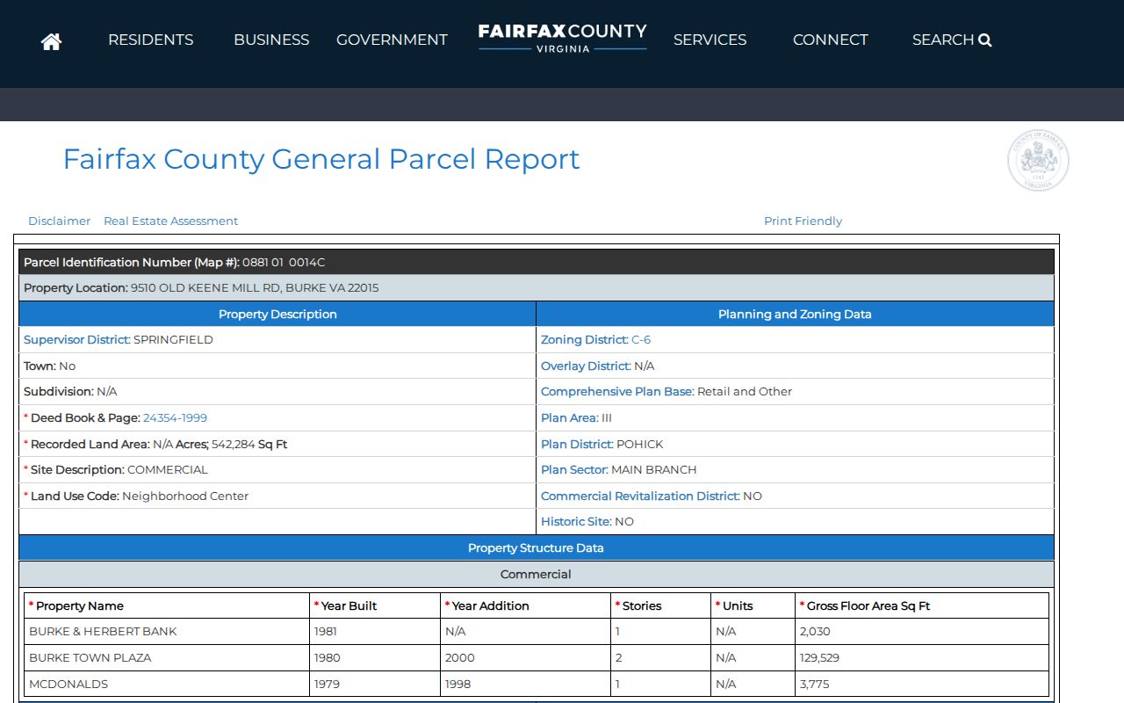Open the Connect menu

coord(830,40)
